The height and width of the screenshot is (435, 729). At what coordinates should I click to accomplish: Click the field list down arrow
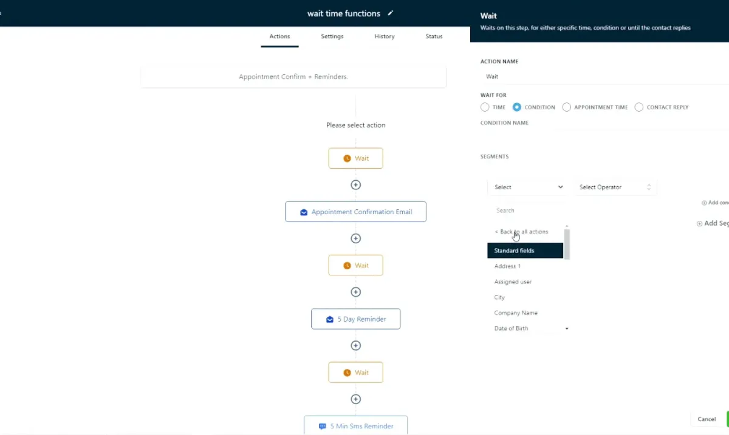[567, 329]
